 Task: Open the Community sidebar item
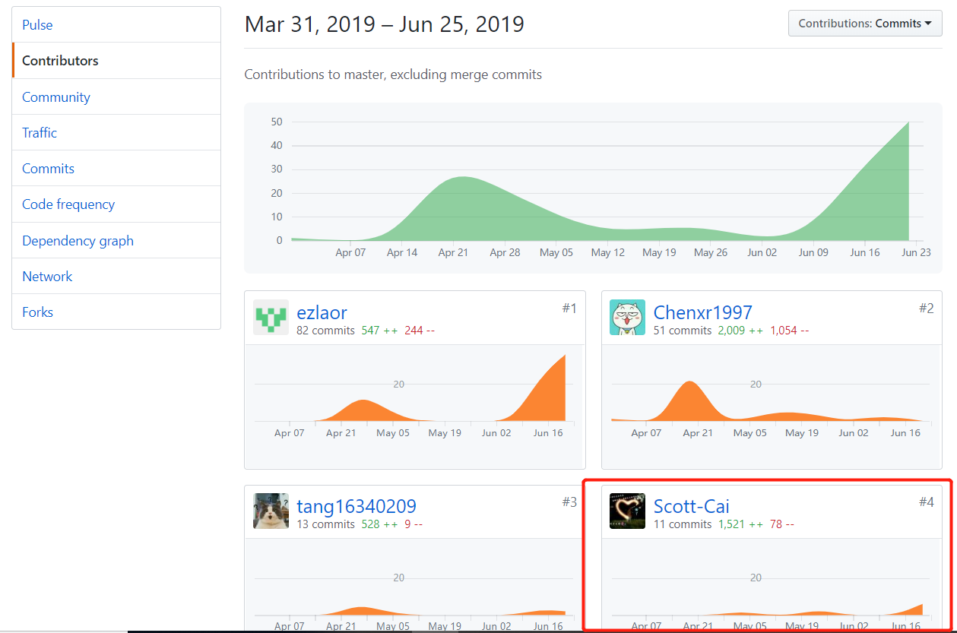point(55,97)
